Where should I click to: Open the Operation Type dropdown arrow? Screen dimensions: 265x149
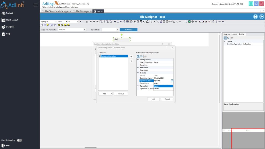[x=172, y=81]
